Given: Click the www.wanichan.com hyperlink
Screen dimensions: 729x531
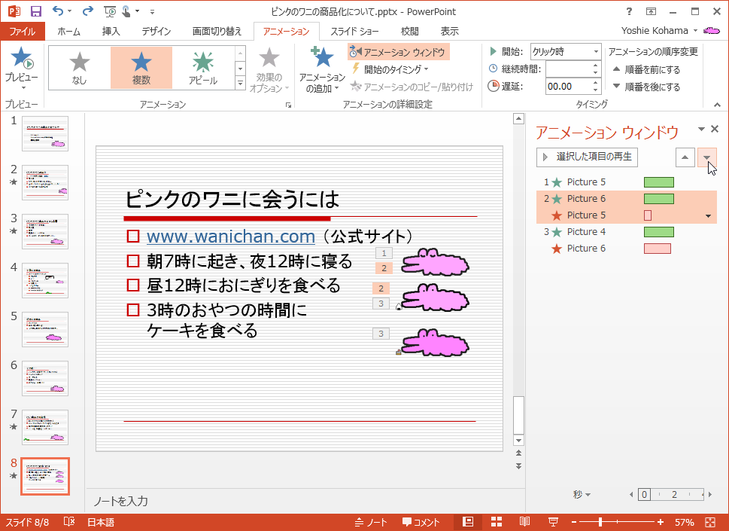Looking at the screenshot, I should [231, 237].
